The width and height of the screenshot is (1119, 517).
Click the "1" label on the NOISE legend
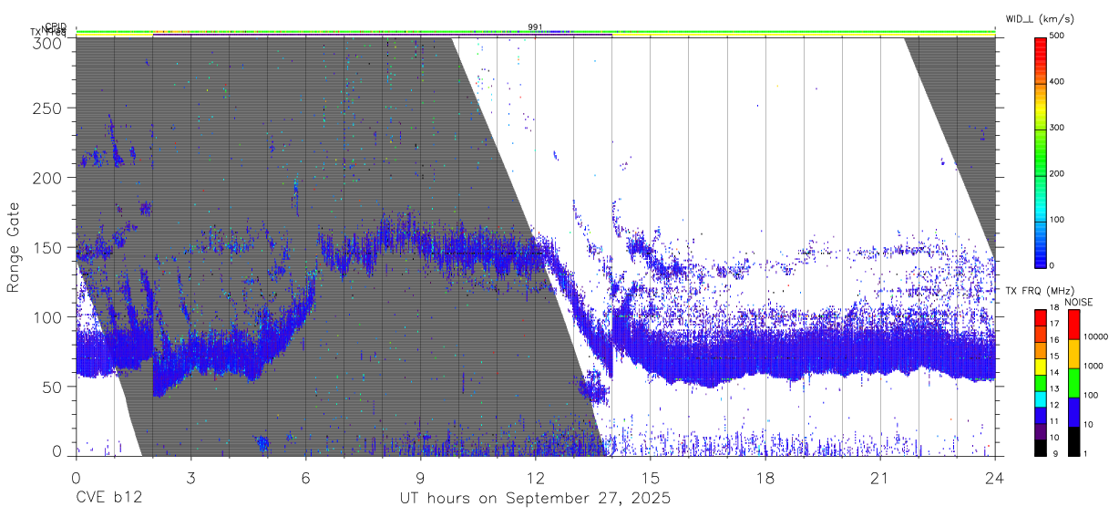coord(1085,453)
